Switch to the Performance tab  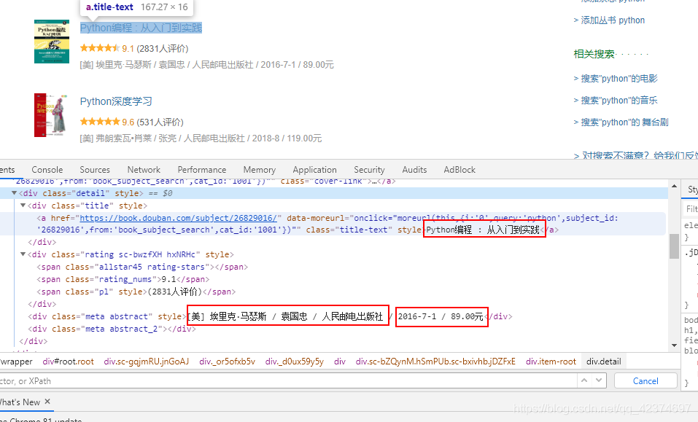pyautogui.click(x=201, y=170)
